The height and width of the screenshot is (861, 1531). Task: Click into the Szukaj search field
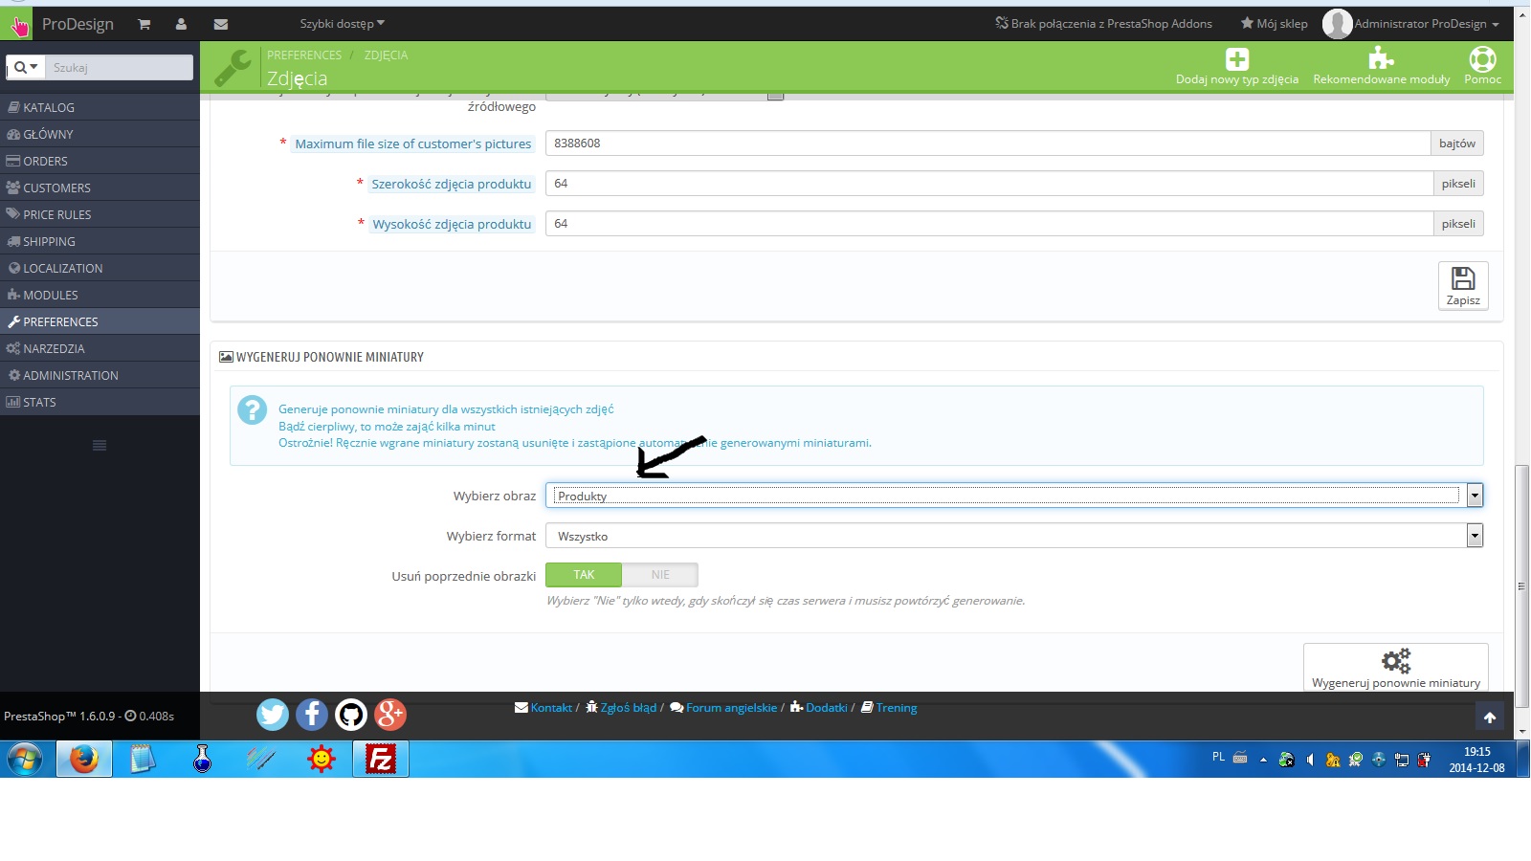pyautogui.click(x=120, y=67)
